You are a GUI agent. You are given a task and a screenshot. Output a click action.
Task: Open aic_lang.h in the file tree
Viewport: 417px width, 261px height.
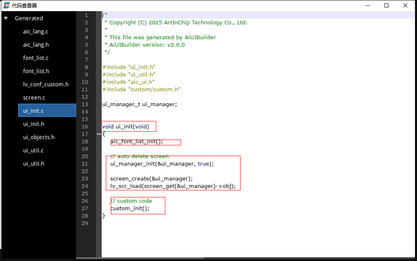pos(36,45)
